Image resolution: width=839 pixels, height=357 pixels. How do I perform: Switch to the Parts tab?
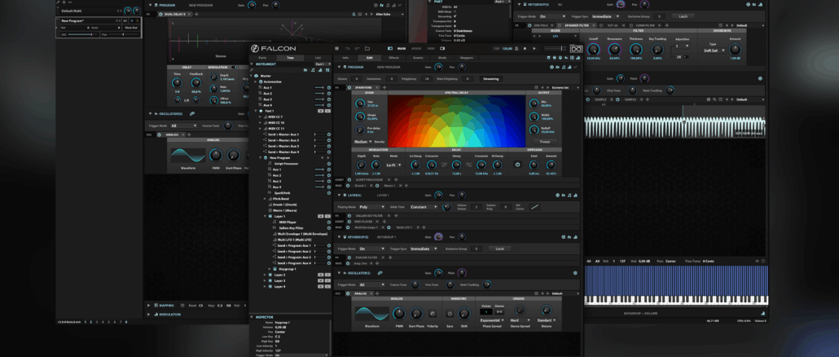pos(262,57)
